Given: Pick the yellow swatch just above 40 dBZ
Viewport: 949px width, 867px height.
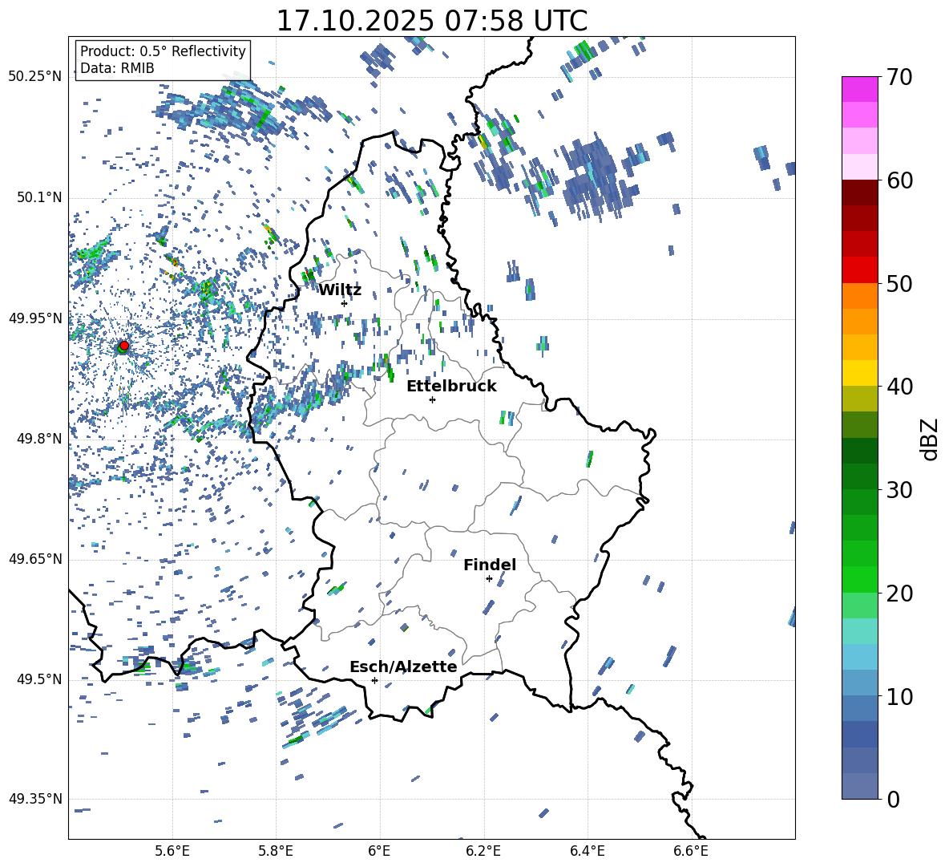Looking at the screenshot, I should pos(860,373).
